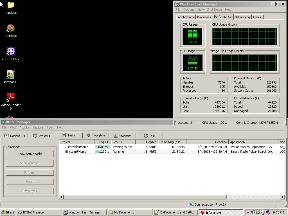This screenshot has width=288, height=216.
Task: Select the Asteroids@home task row
Action: [172, 147]
